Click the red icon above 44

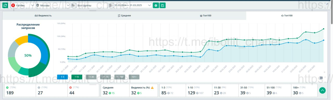pyautogui.click(x=71, y=88)
